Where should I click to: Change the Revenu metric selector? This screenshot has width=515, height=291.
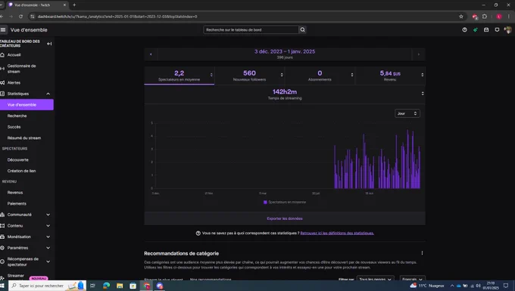(422, 75)
